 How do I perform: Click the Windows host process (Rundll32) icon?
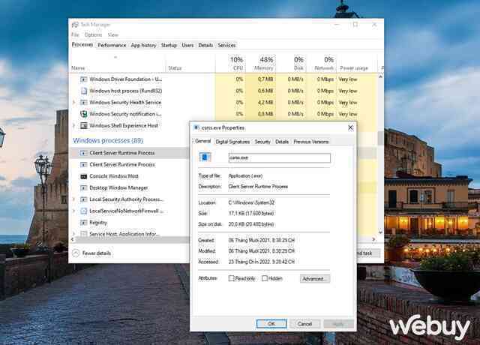coord(83,91)
